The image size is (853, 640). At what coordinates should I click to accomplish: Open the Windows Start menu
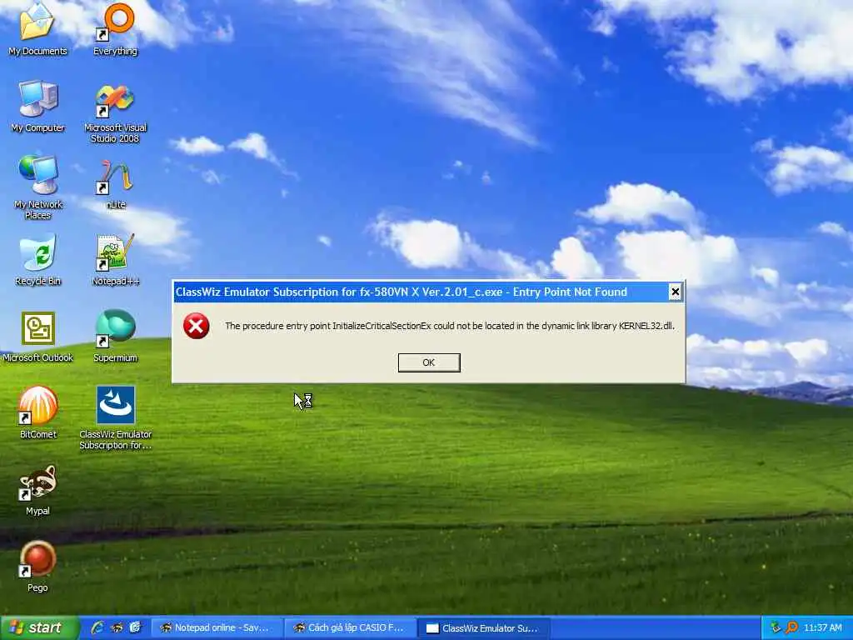pos(39,628)
